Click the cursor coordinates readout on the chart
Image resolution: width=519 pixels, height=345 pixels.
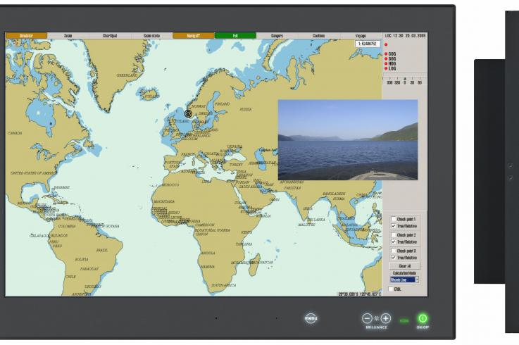pyautogui.click(x=359, y=294)
